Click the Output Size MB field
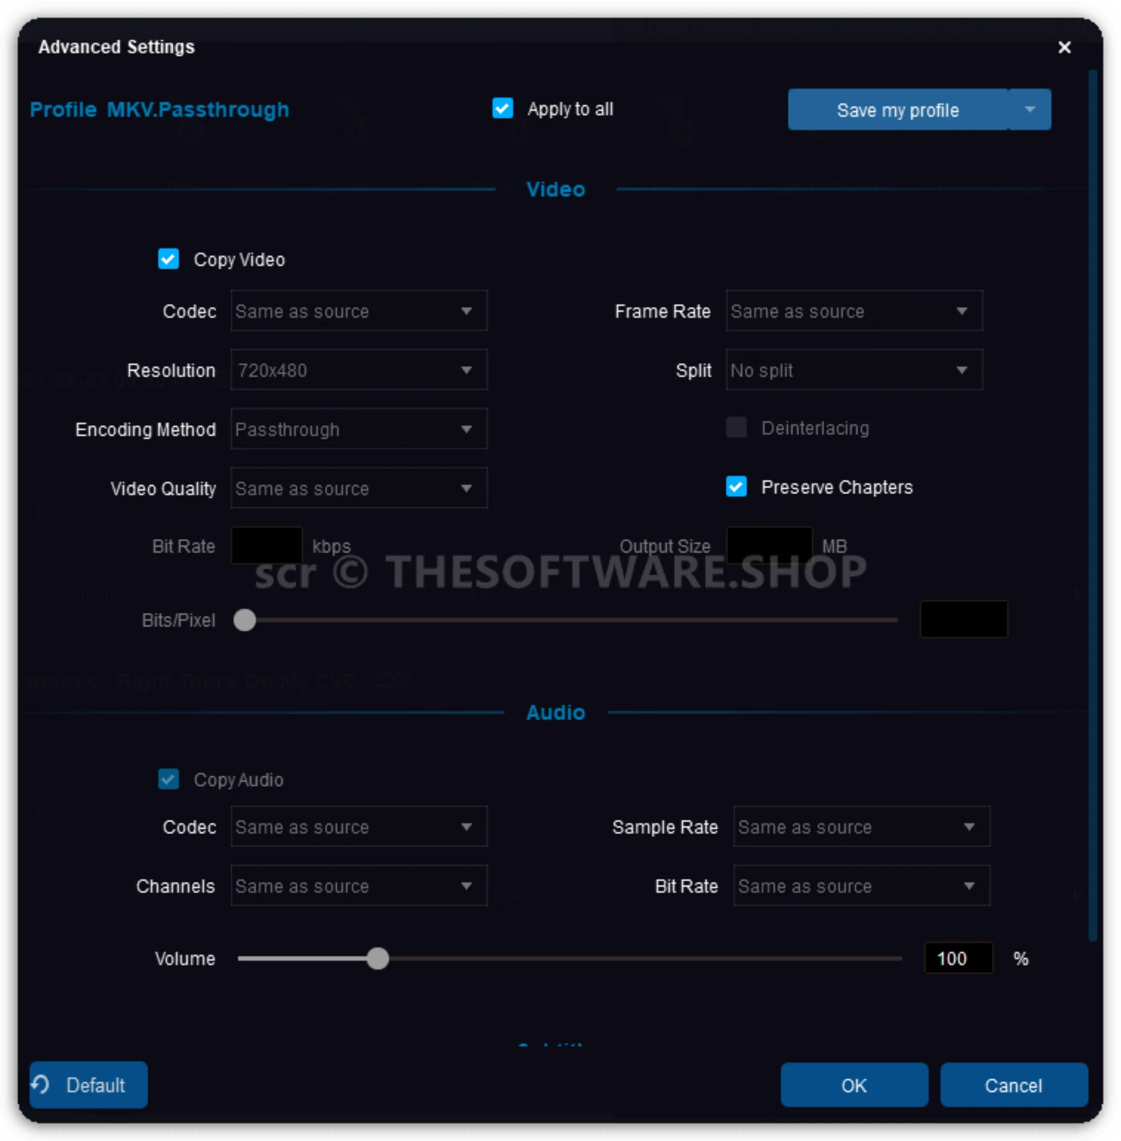This screenshot has height=1141, width=1121. (769, 545)
